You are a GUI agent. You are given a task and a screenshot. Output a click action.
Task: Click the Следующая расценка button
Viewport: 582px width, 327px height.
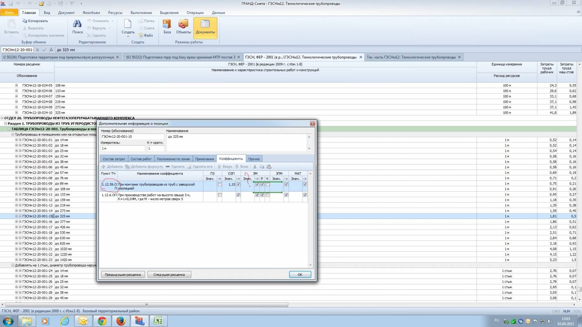(169, 275)
